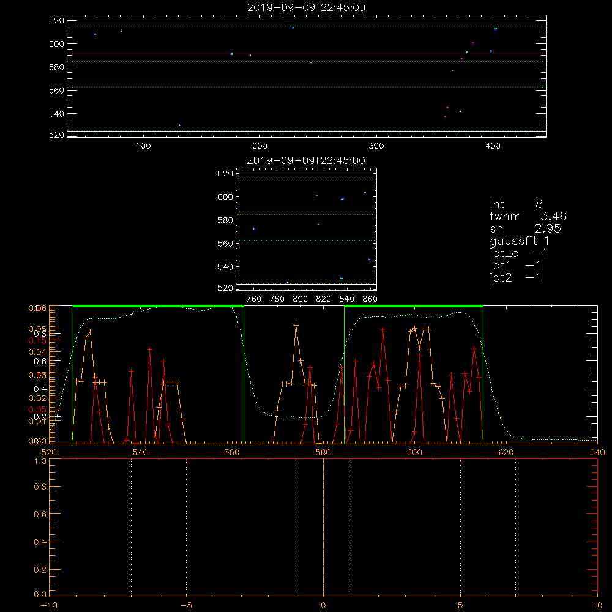Click the orange "0.02" y-axis label
This screenshot has height=612, width=612.
pos(37,398)
